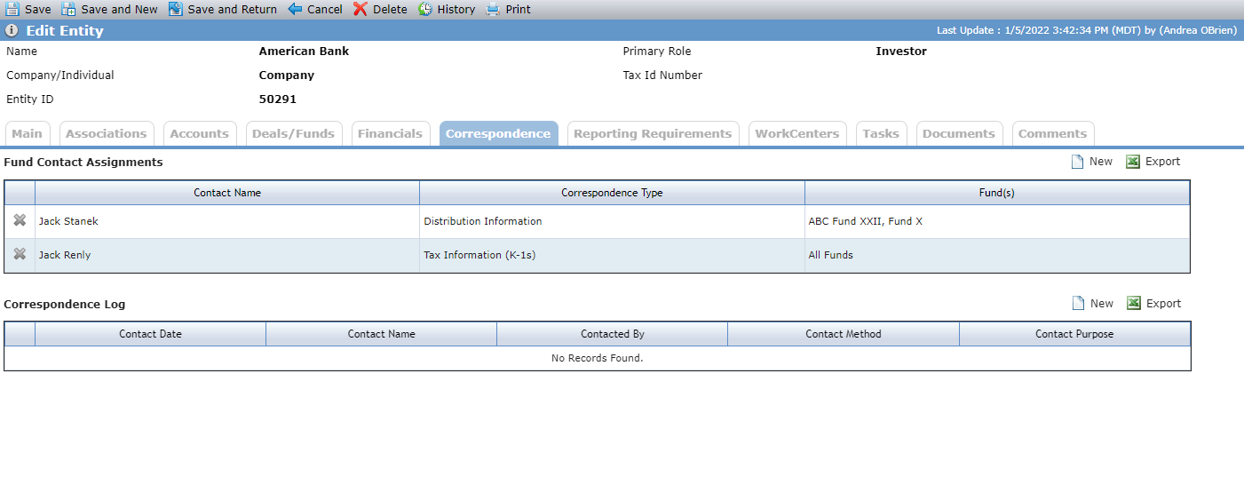Click New page icon in Correspondence Log

click(1078, 303)
